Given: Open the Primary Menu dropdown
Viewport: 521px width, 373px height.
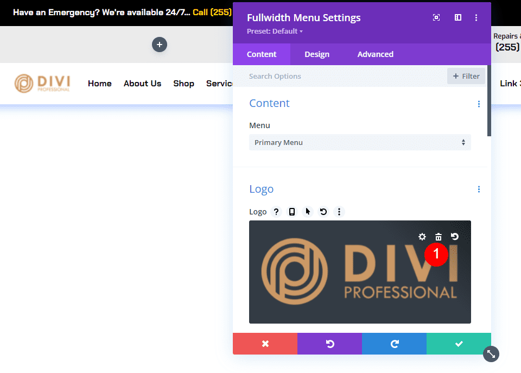Looking at the screenshot, I should coord(360,142).
